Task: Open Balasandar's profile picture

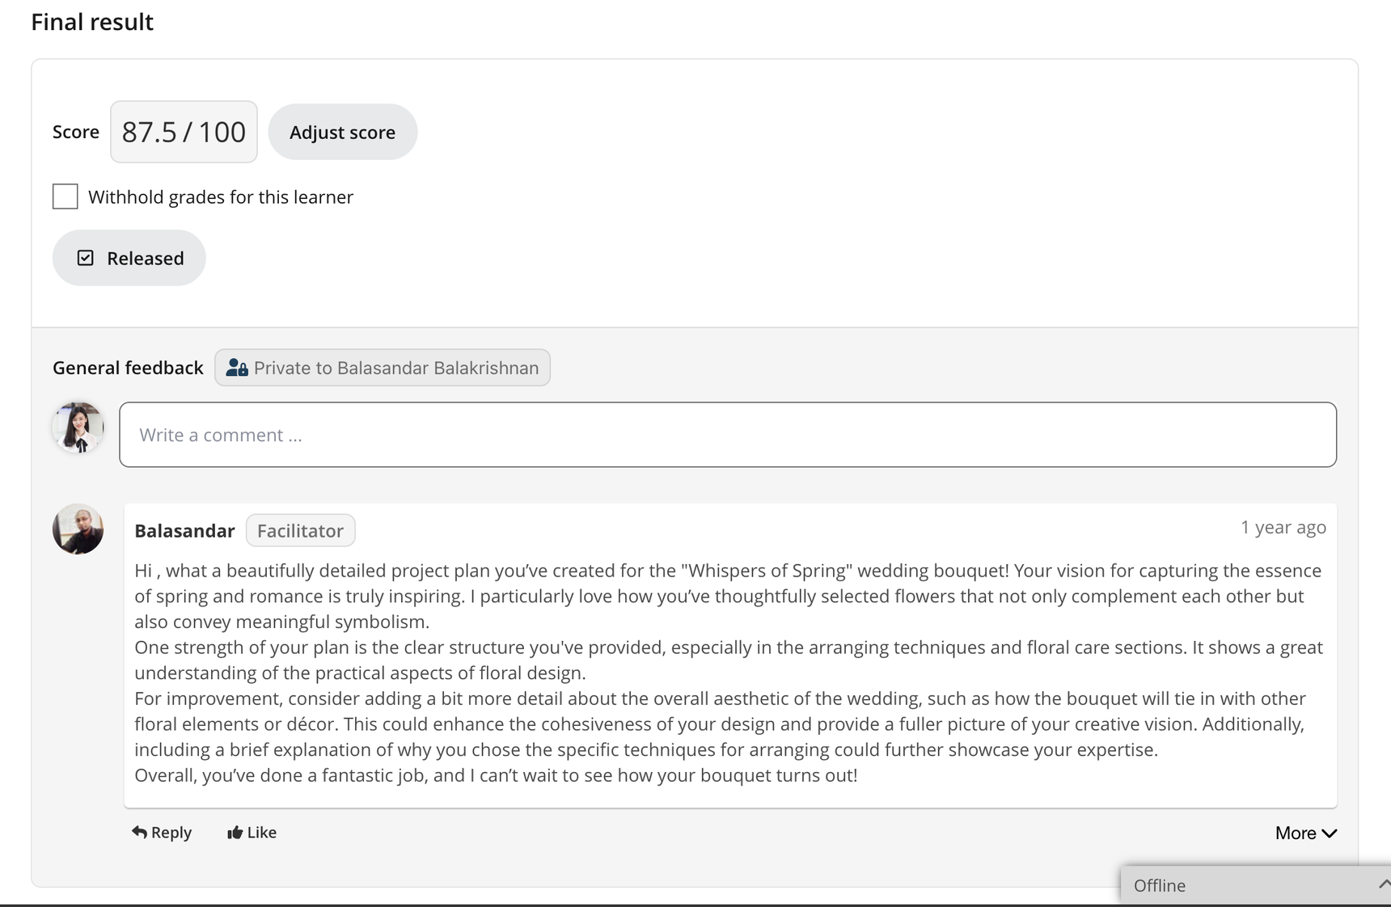Action: coord(78,529)
